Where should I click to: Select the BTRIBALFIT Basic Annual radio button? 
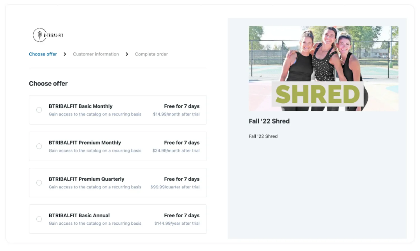click(39, 219)
